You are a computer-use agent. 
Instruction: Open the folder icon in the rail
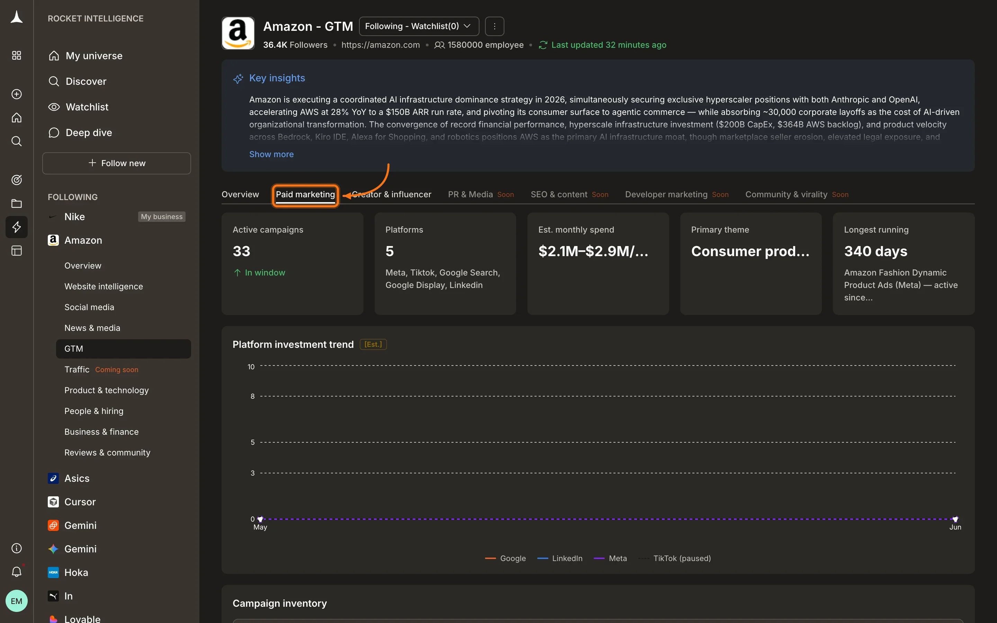coord(17,203)
